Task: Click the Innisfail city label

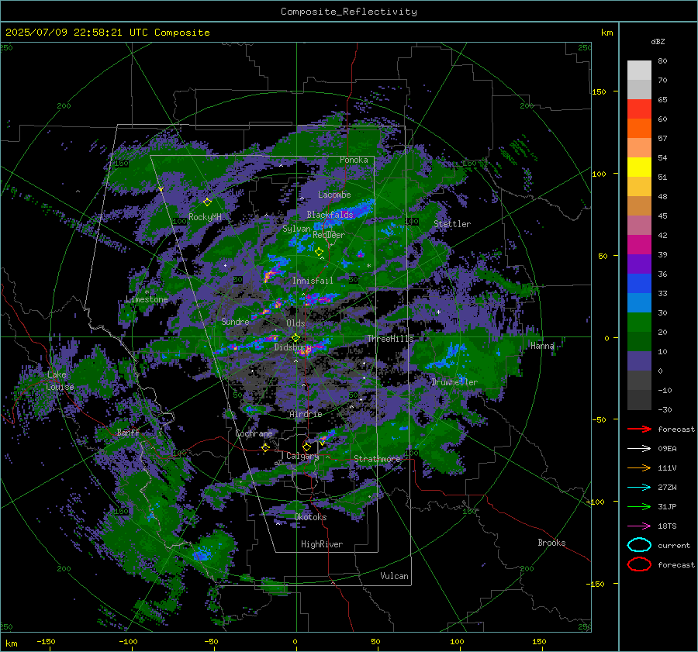Action: (x=313, y=281)
